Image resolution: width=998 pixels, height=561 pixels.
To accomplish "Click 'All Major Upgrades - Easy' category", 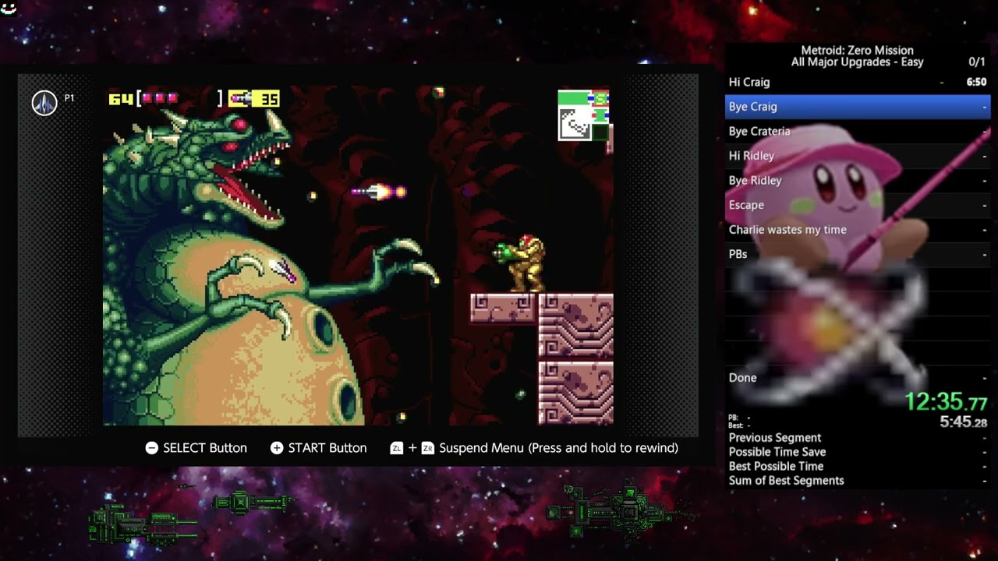I will click(x=857, y=62).
